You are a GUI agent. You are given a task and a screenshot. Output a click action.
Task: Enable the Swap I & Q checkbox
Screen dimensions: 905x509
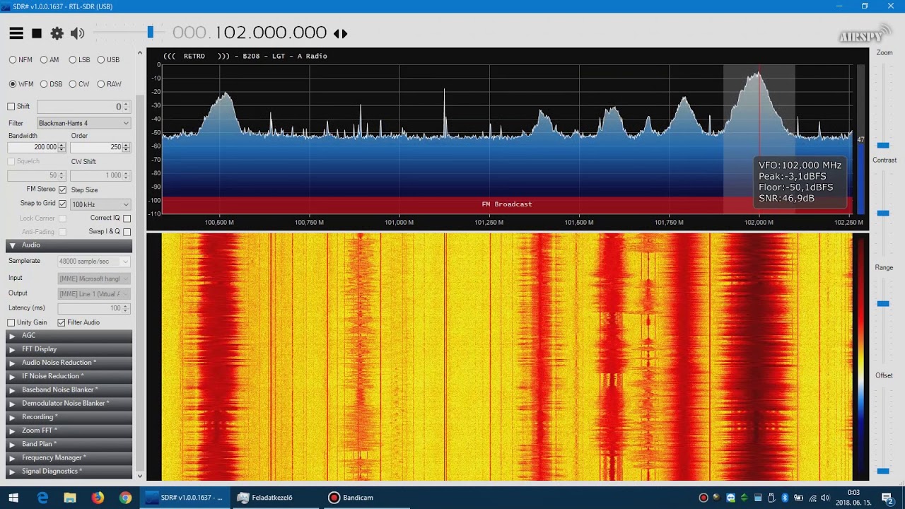coord(127,232)
